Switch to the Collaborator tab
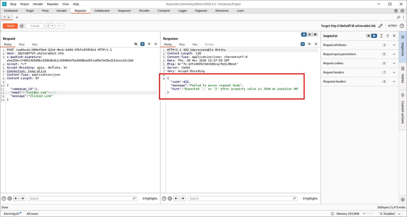This screenshot has width=407, height=217. click(x=102, y=11)
